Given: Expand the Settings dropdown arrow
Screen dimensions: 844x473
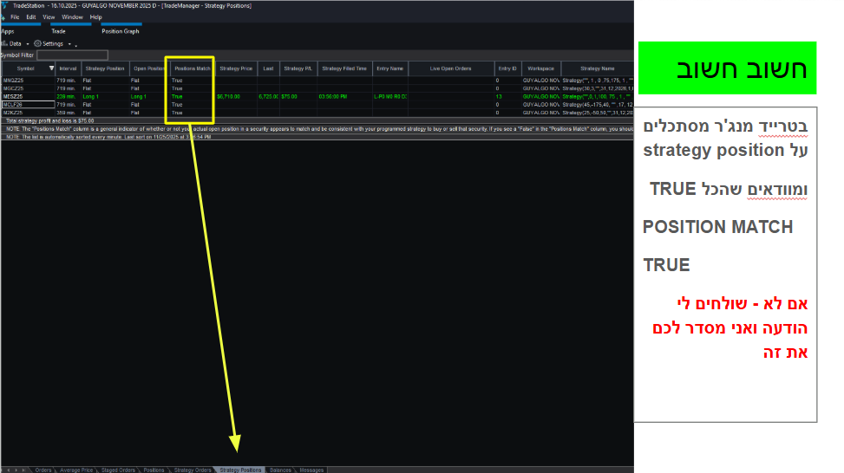Looking at the screenshot, I should [69, 43].
